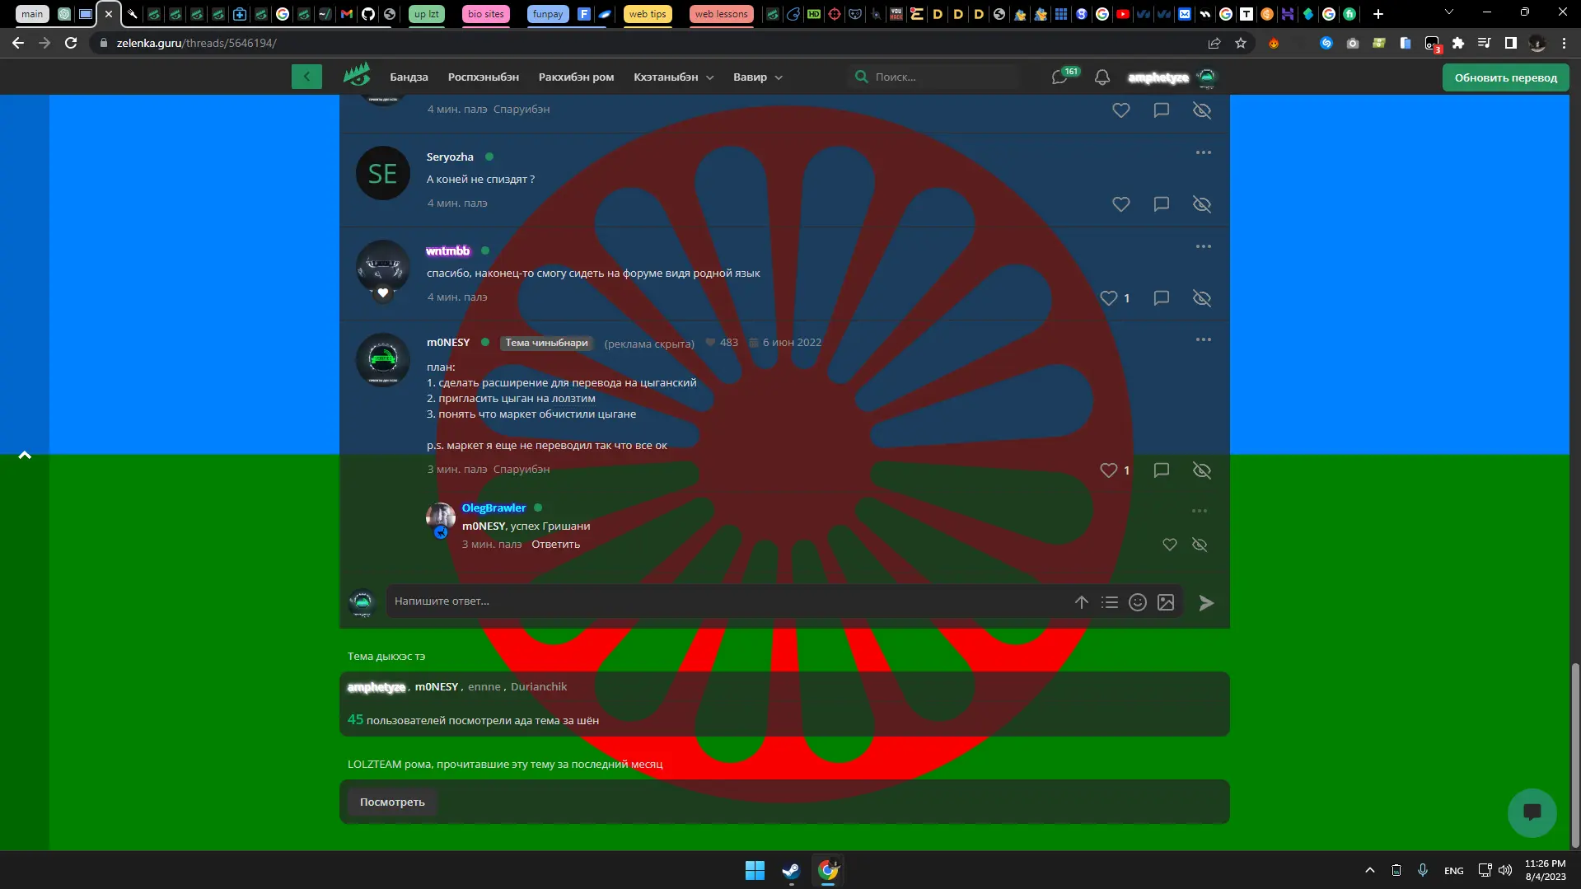Show hidden system tray icons
Screen dimensions: 1581x889
coord(1369,870)
